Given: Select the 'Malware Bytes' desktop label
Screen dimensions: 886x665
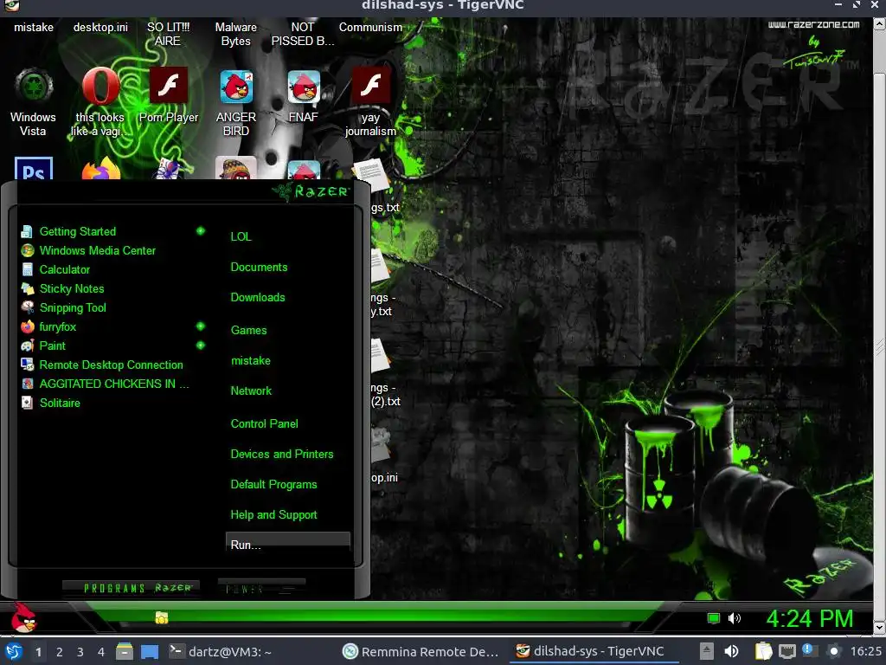Looking at the screenshot, I should (235, 34).
